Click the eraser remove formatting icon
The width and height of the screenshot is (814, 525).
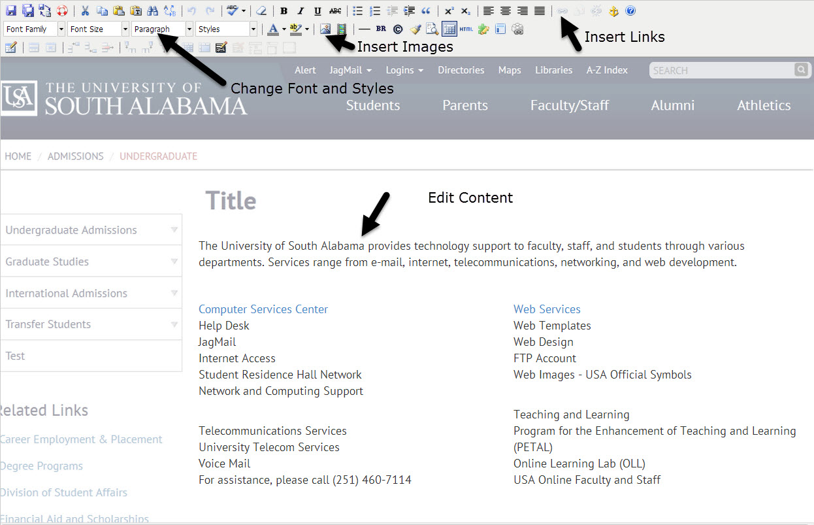click(x=261, y=10)
